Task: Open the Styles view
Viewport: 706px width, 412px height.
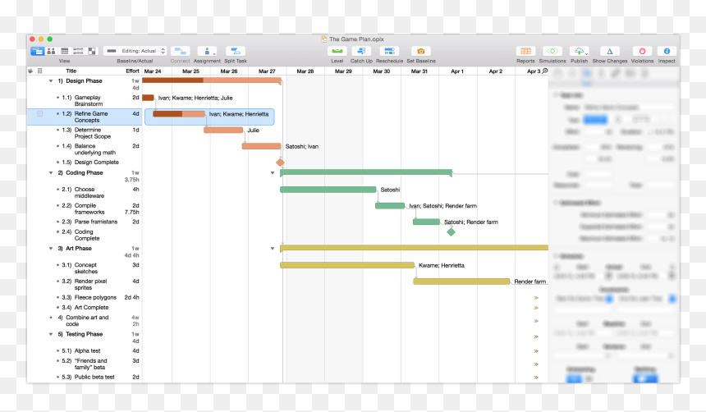Action: [92, 51]
